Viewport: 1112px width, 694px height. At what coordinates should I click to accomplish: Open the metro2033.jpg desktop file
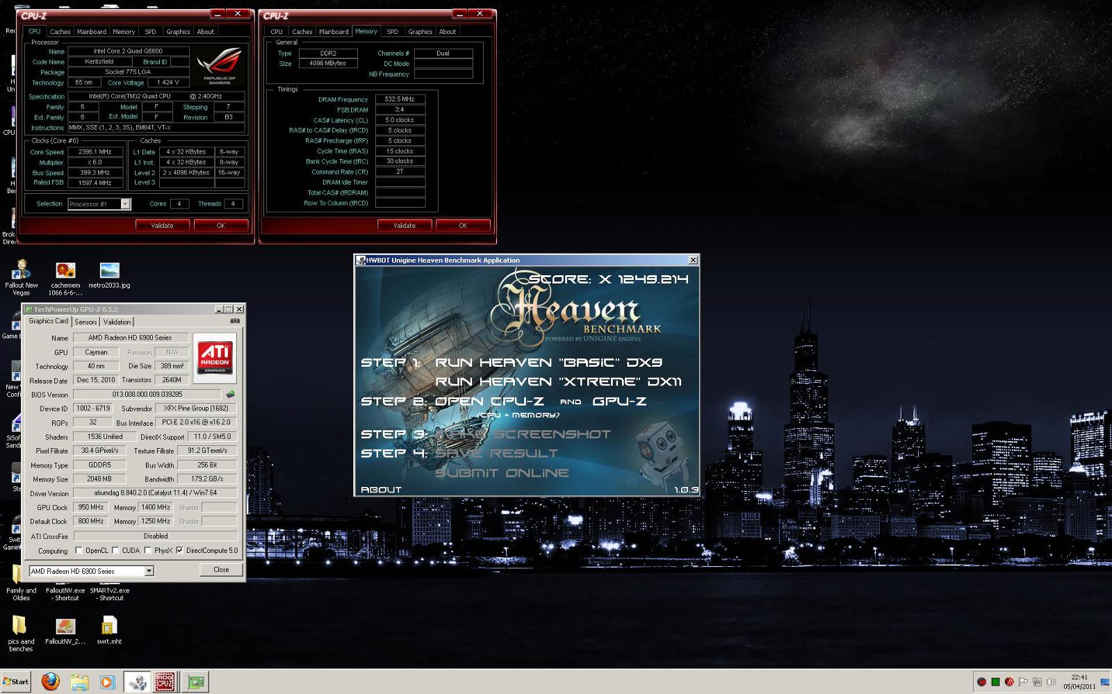click(109, 275)
